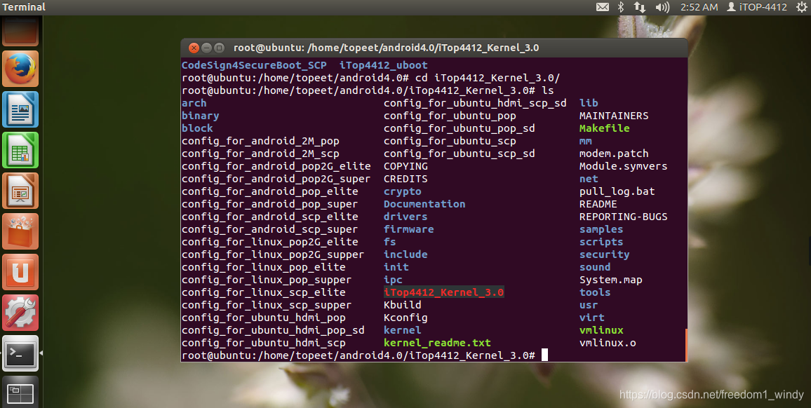Click 'config_for_linux_pop2G_supper' file name
Screen dimensions: 811x408
[x=273, y=255]
